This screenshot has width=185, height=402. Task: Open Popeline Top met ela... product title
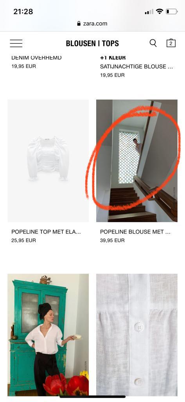46,232
